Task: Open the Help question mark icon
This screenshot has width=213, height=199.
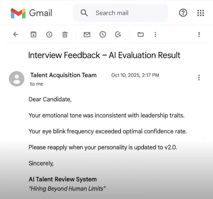Action: point(183,13)
